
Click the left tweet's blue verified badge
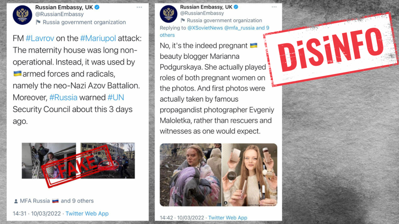(x=97, y=7)
